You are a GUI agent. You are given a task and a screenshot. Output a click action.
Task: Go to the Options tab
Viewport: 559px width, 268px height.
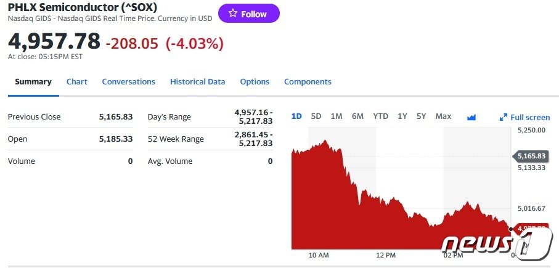click(x=255, y=81)
